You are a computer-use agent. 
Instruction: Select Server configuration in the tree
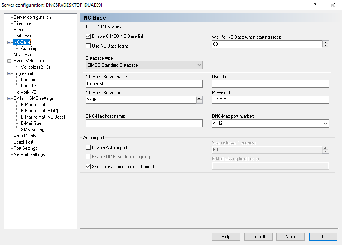[x=32, y=17]
